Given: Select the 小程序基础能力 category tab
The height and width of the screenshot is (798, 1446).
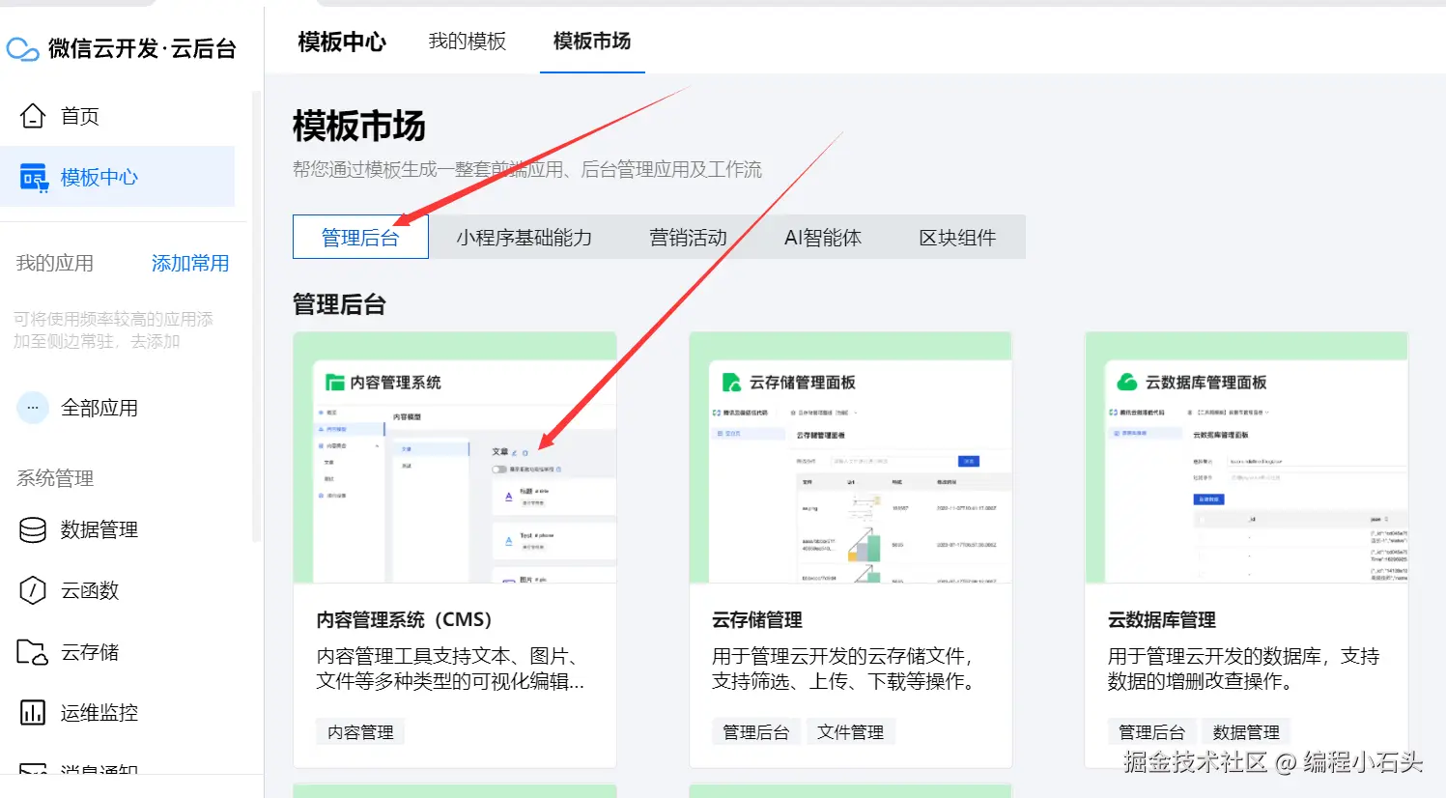Looking at the screenshot, I should click(524, 238).
